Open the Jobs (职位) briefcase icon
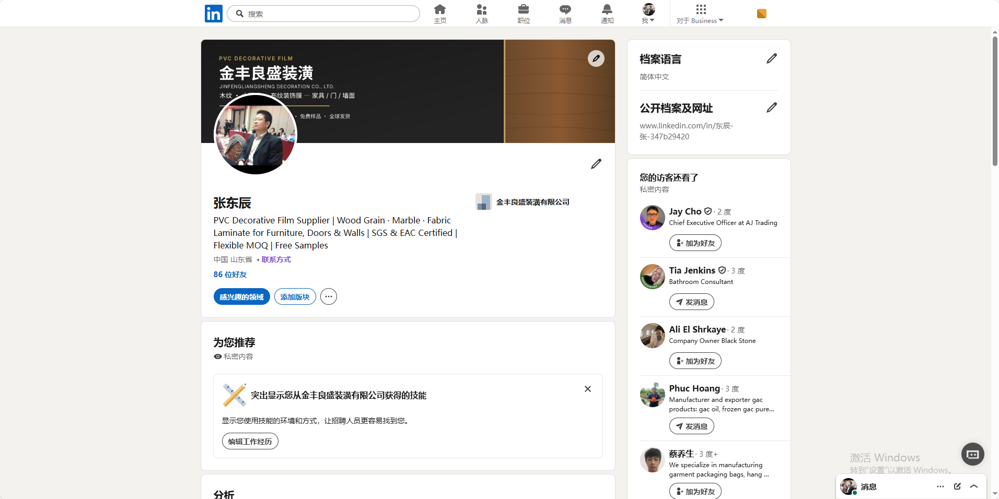 click(524, 14)
